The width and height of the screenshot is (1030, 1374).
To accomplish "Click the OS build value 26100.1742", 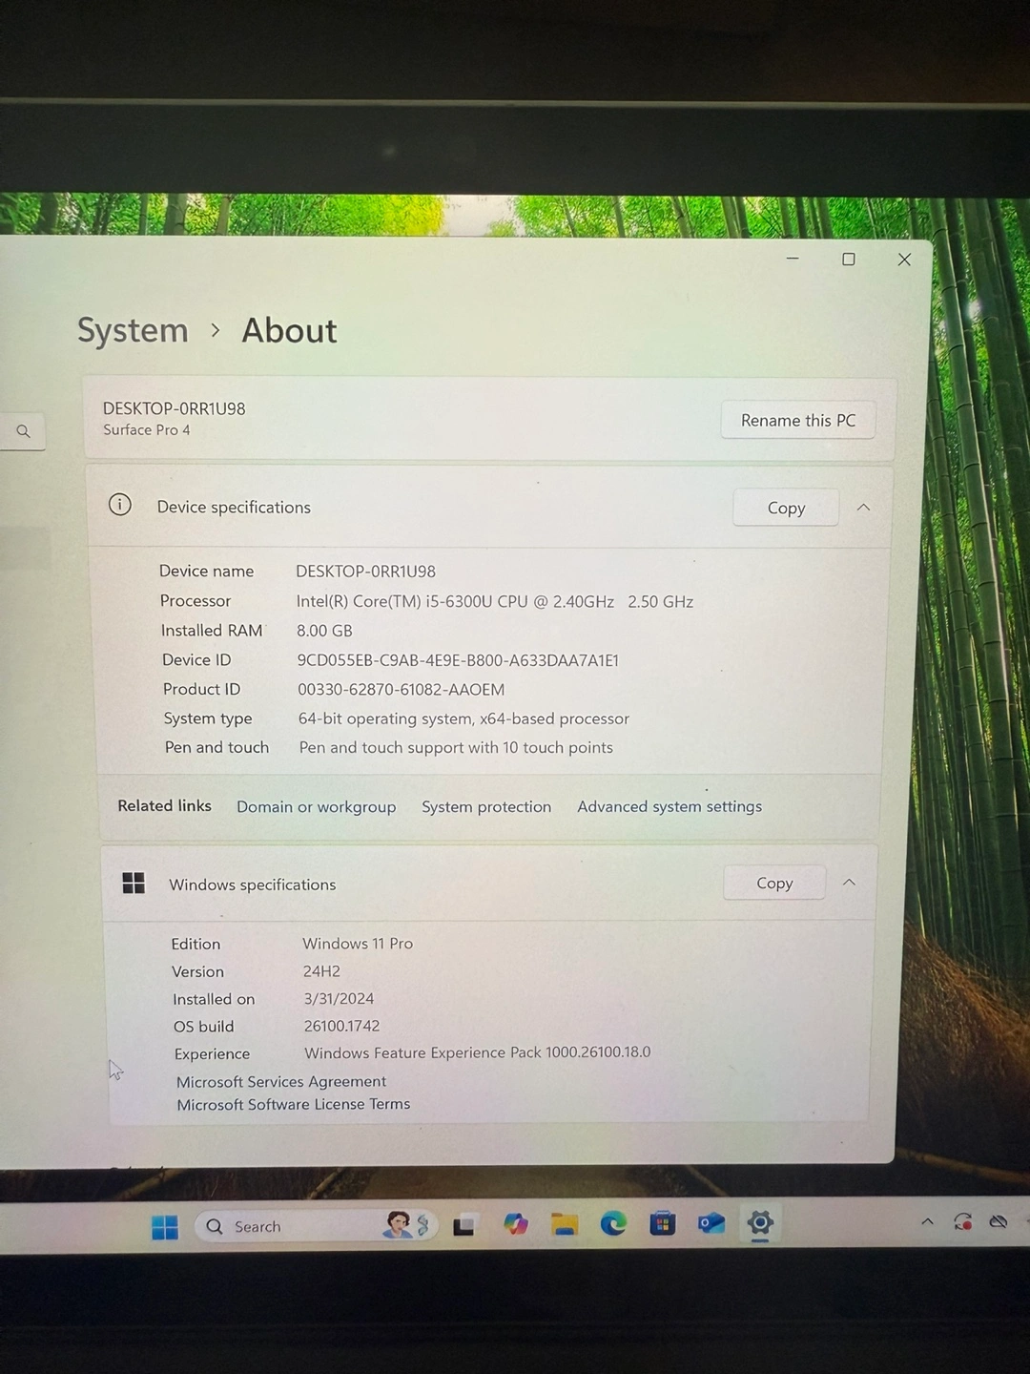I will tap(341, 1027).
